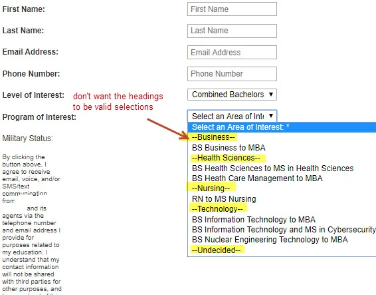This screenshot has width=376, height=295.
Task: Select BS Information Technology to MBA
Action: pos(282,219)
